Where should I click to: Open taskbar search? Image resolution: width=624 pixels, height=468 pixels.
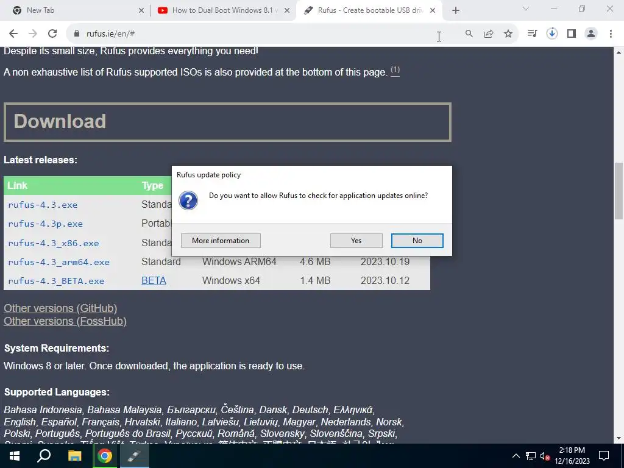tap(44, 456)
